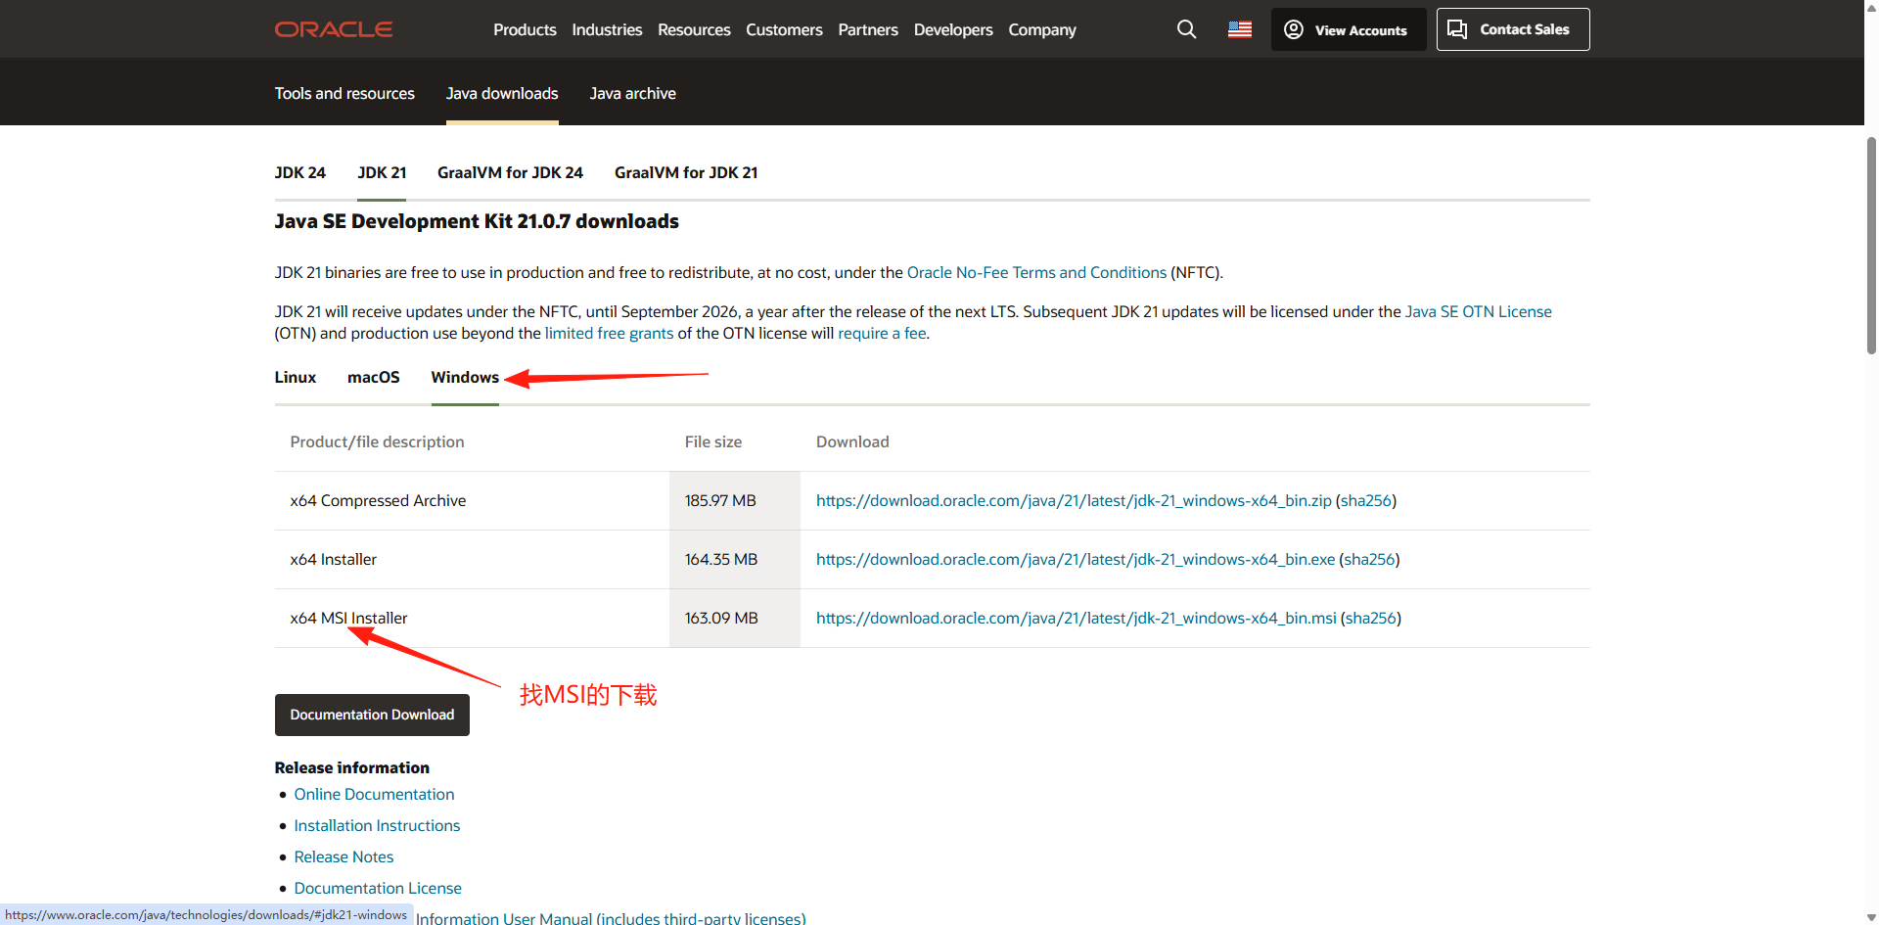
Task: Open sha256 link for exe installer
Action: pyautogui.click(x=1369, y=559)
